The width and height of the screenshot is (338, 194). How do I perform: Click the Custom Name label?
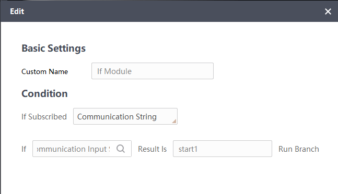(44, 71)
